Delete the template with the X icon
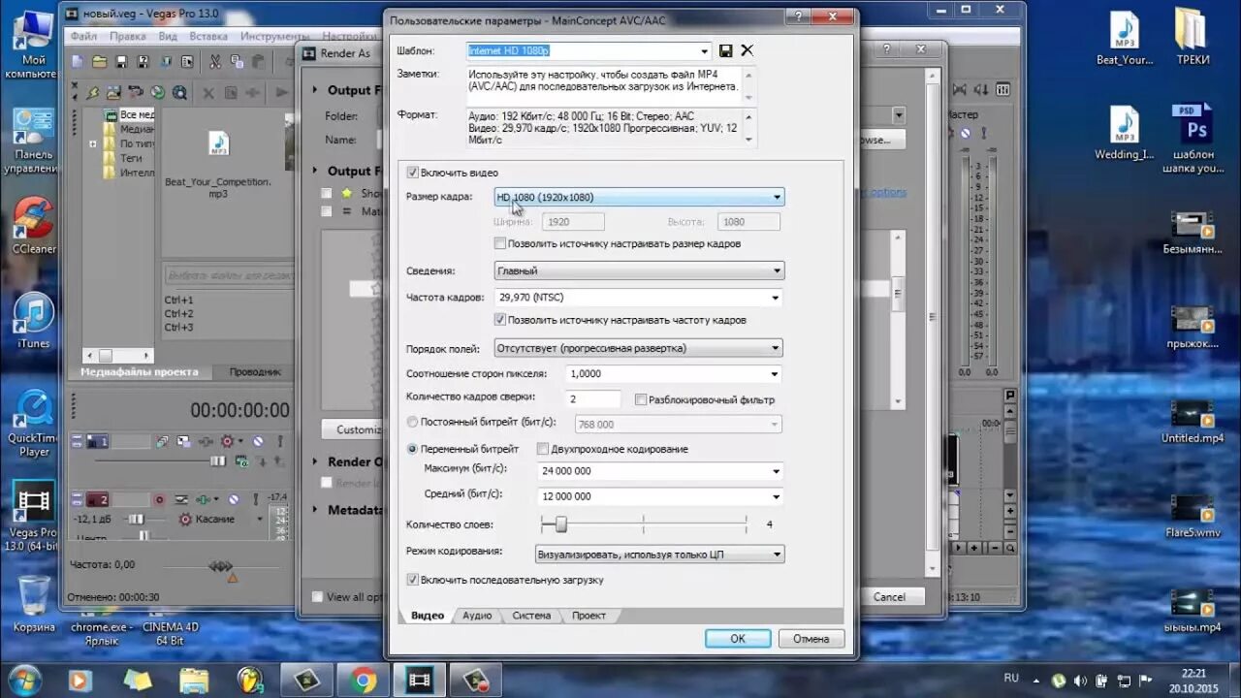The height and width of the screenshot is (698, 1241). 748,50
